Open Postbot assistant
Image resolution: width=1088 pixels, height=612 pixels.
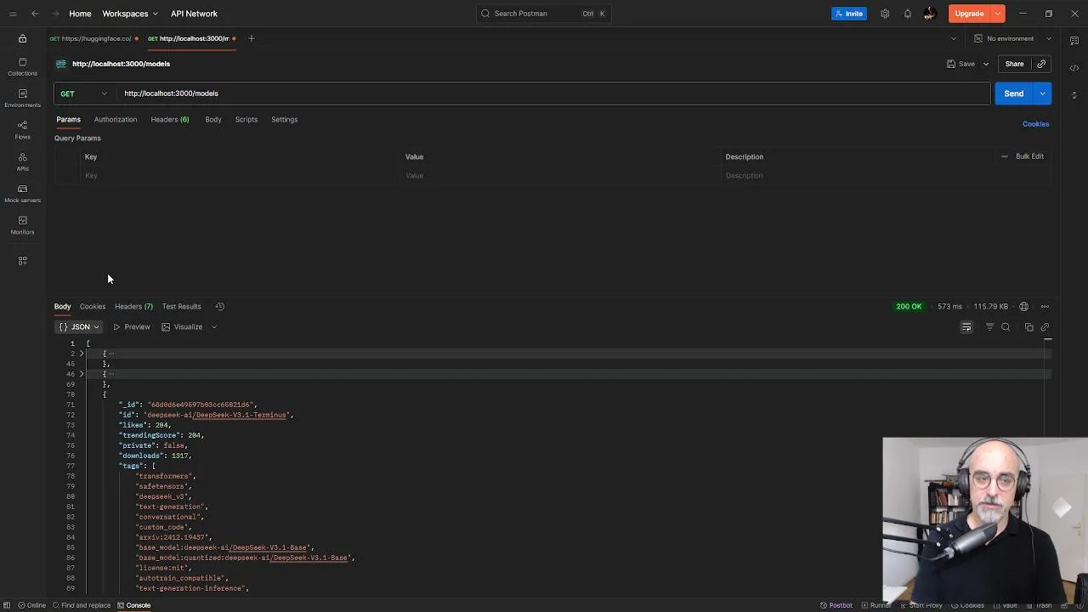click(x=836, y=605)
